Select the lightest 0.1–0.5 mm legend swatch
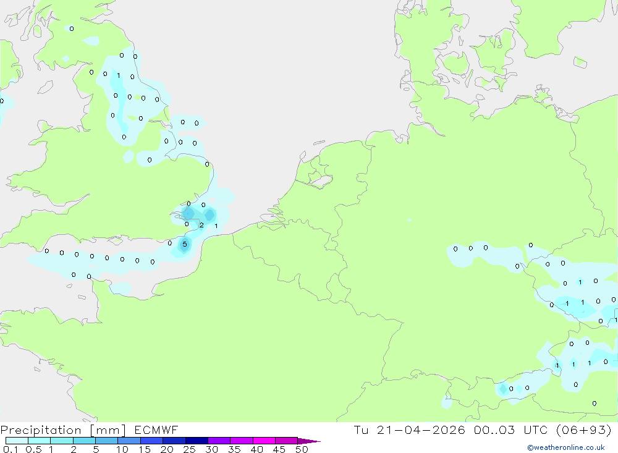Screen dimensions: 618x453 (17, 441)
